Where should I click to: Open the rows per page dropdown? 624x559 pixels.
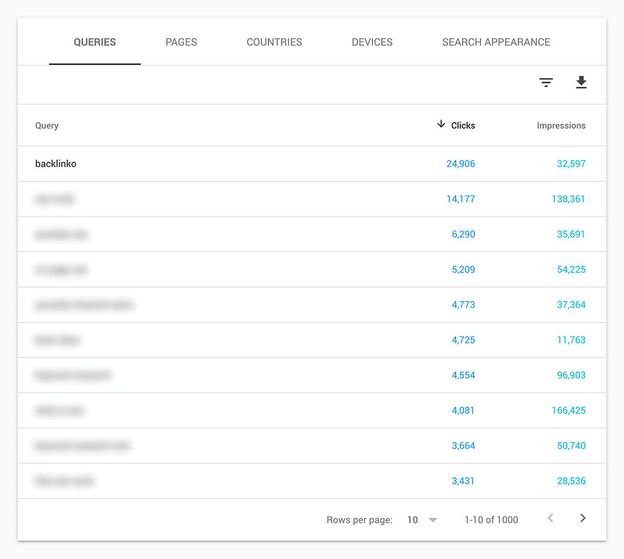(423, 519)
